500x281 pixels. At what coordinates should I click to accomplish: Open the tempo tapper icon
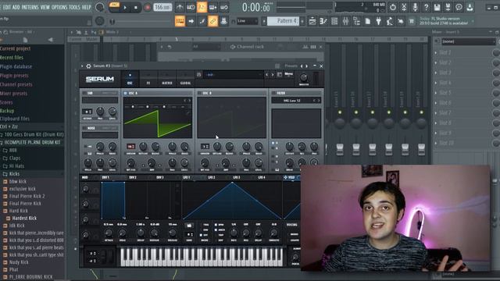click(x=389, y=21)
